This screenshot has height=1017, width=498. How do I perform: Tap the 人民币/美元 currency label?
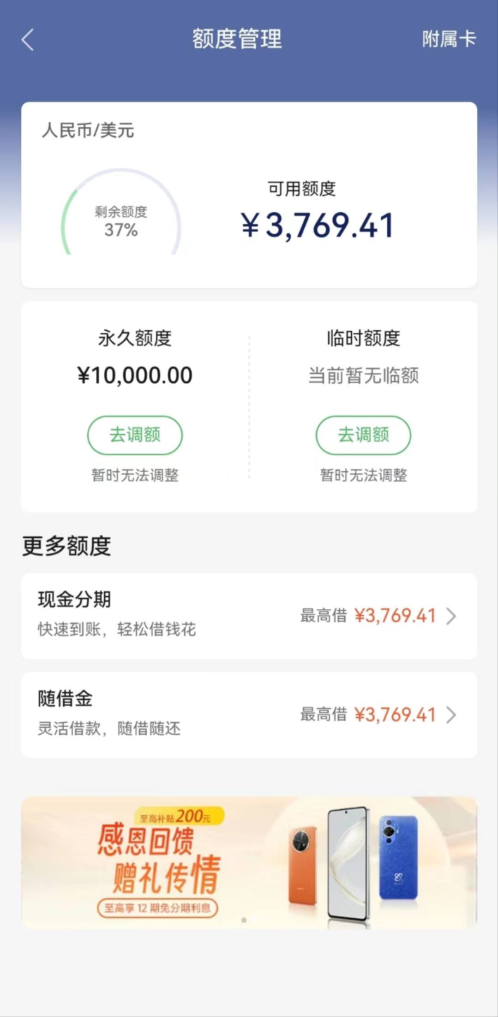[x=88, y=131]
